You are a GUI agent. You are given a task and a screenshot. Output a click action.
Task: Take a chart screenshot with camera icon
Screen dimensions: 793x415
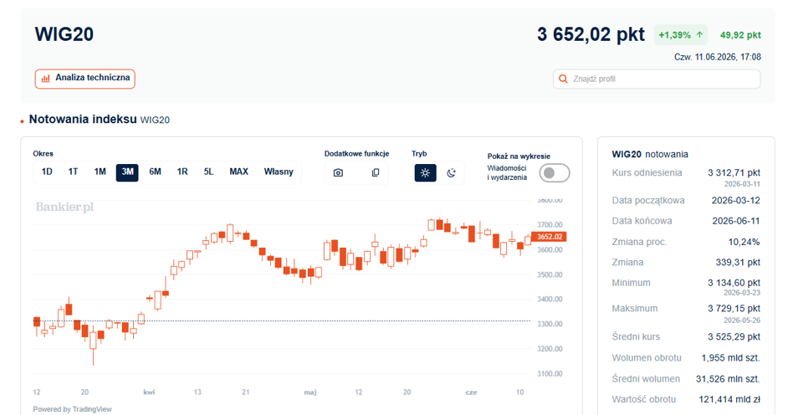pyautogui.click(x=338, y=172)
